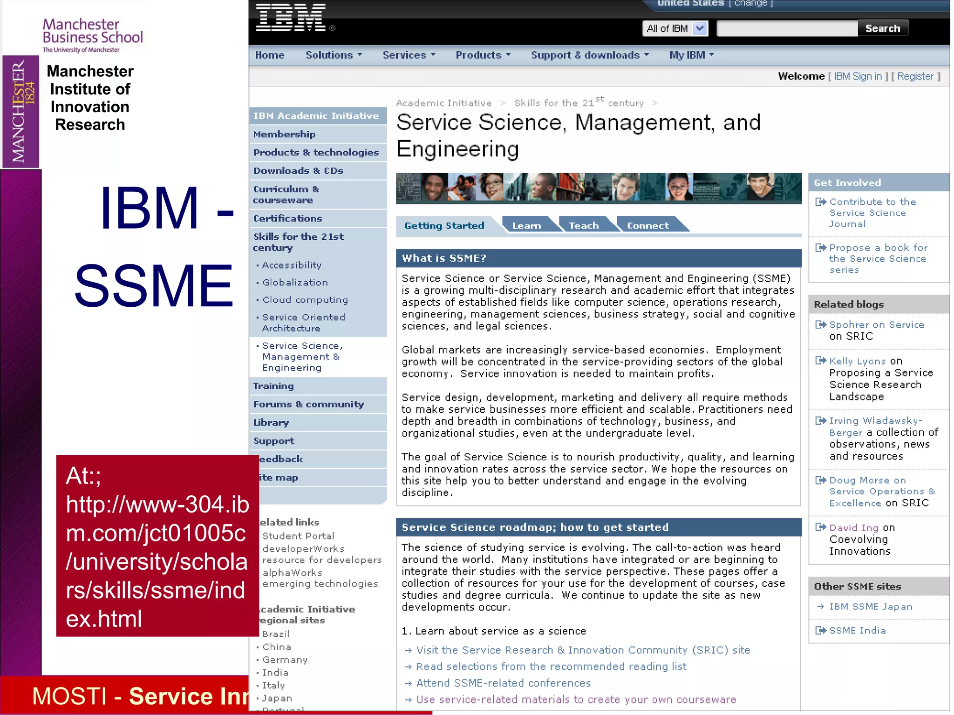Image resolution: width=954 pixels, height=715 pixels.
Task: Click the Search button
Action: pyautogui.click(x=883, y=28)
